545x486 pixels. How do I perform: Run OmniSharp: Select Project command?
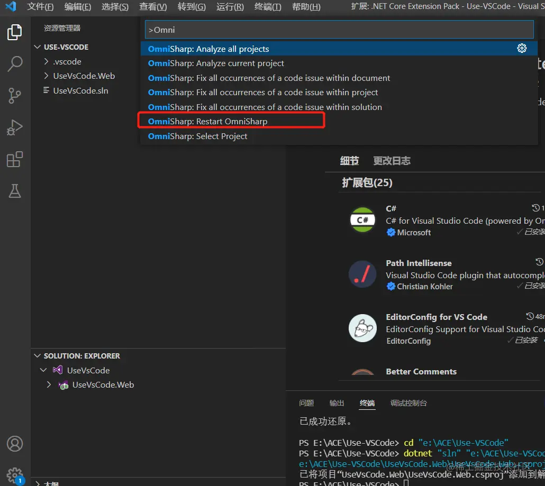(x=339, y=136)
